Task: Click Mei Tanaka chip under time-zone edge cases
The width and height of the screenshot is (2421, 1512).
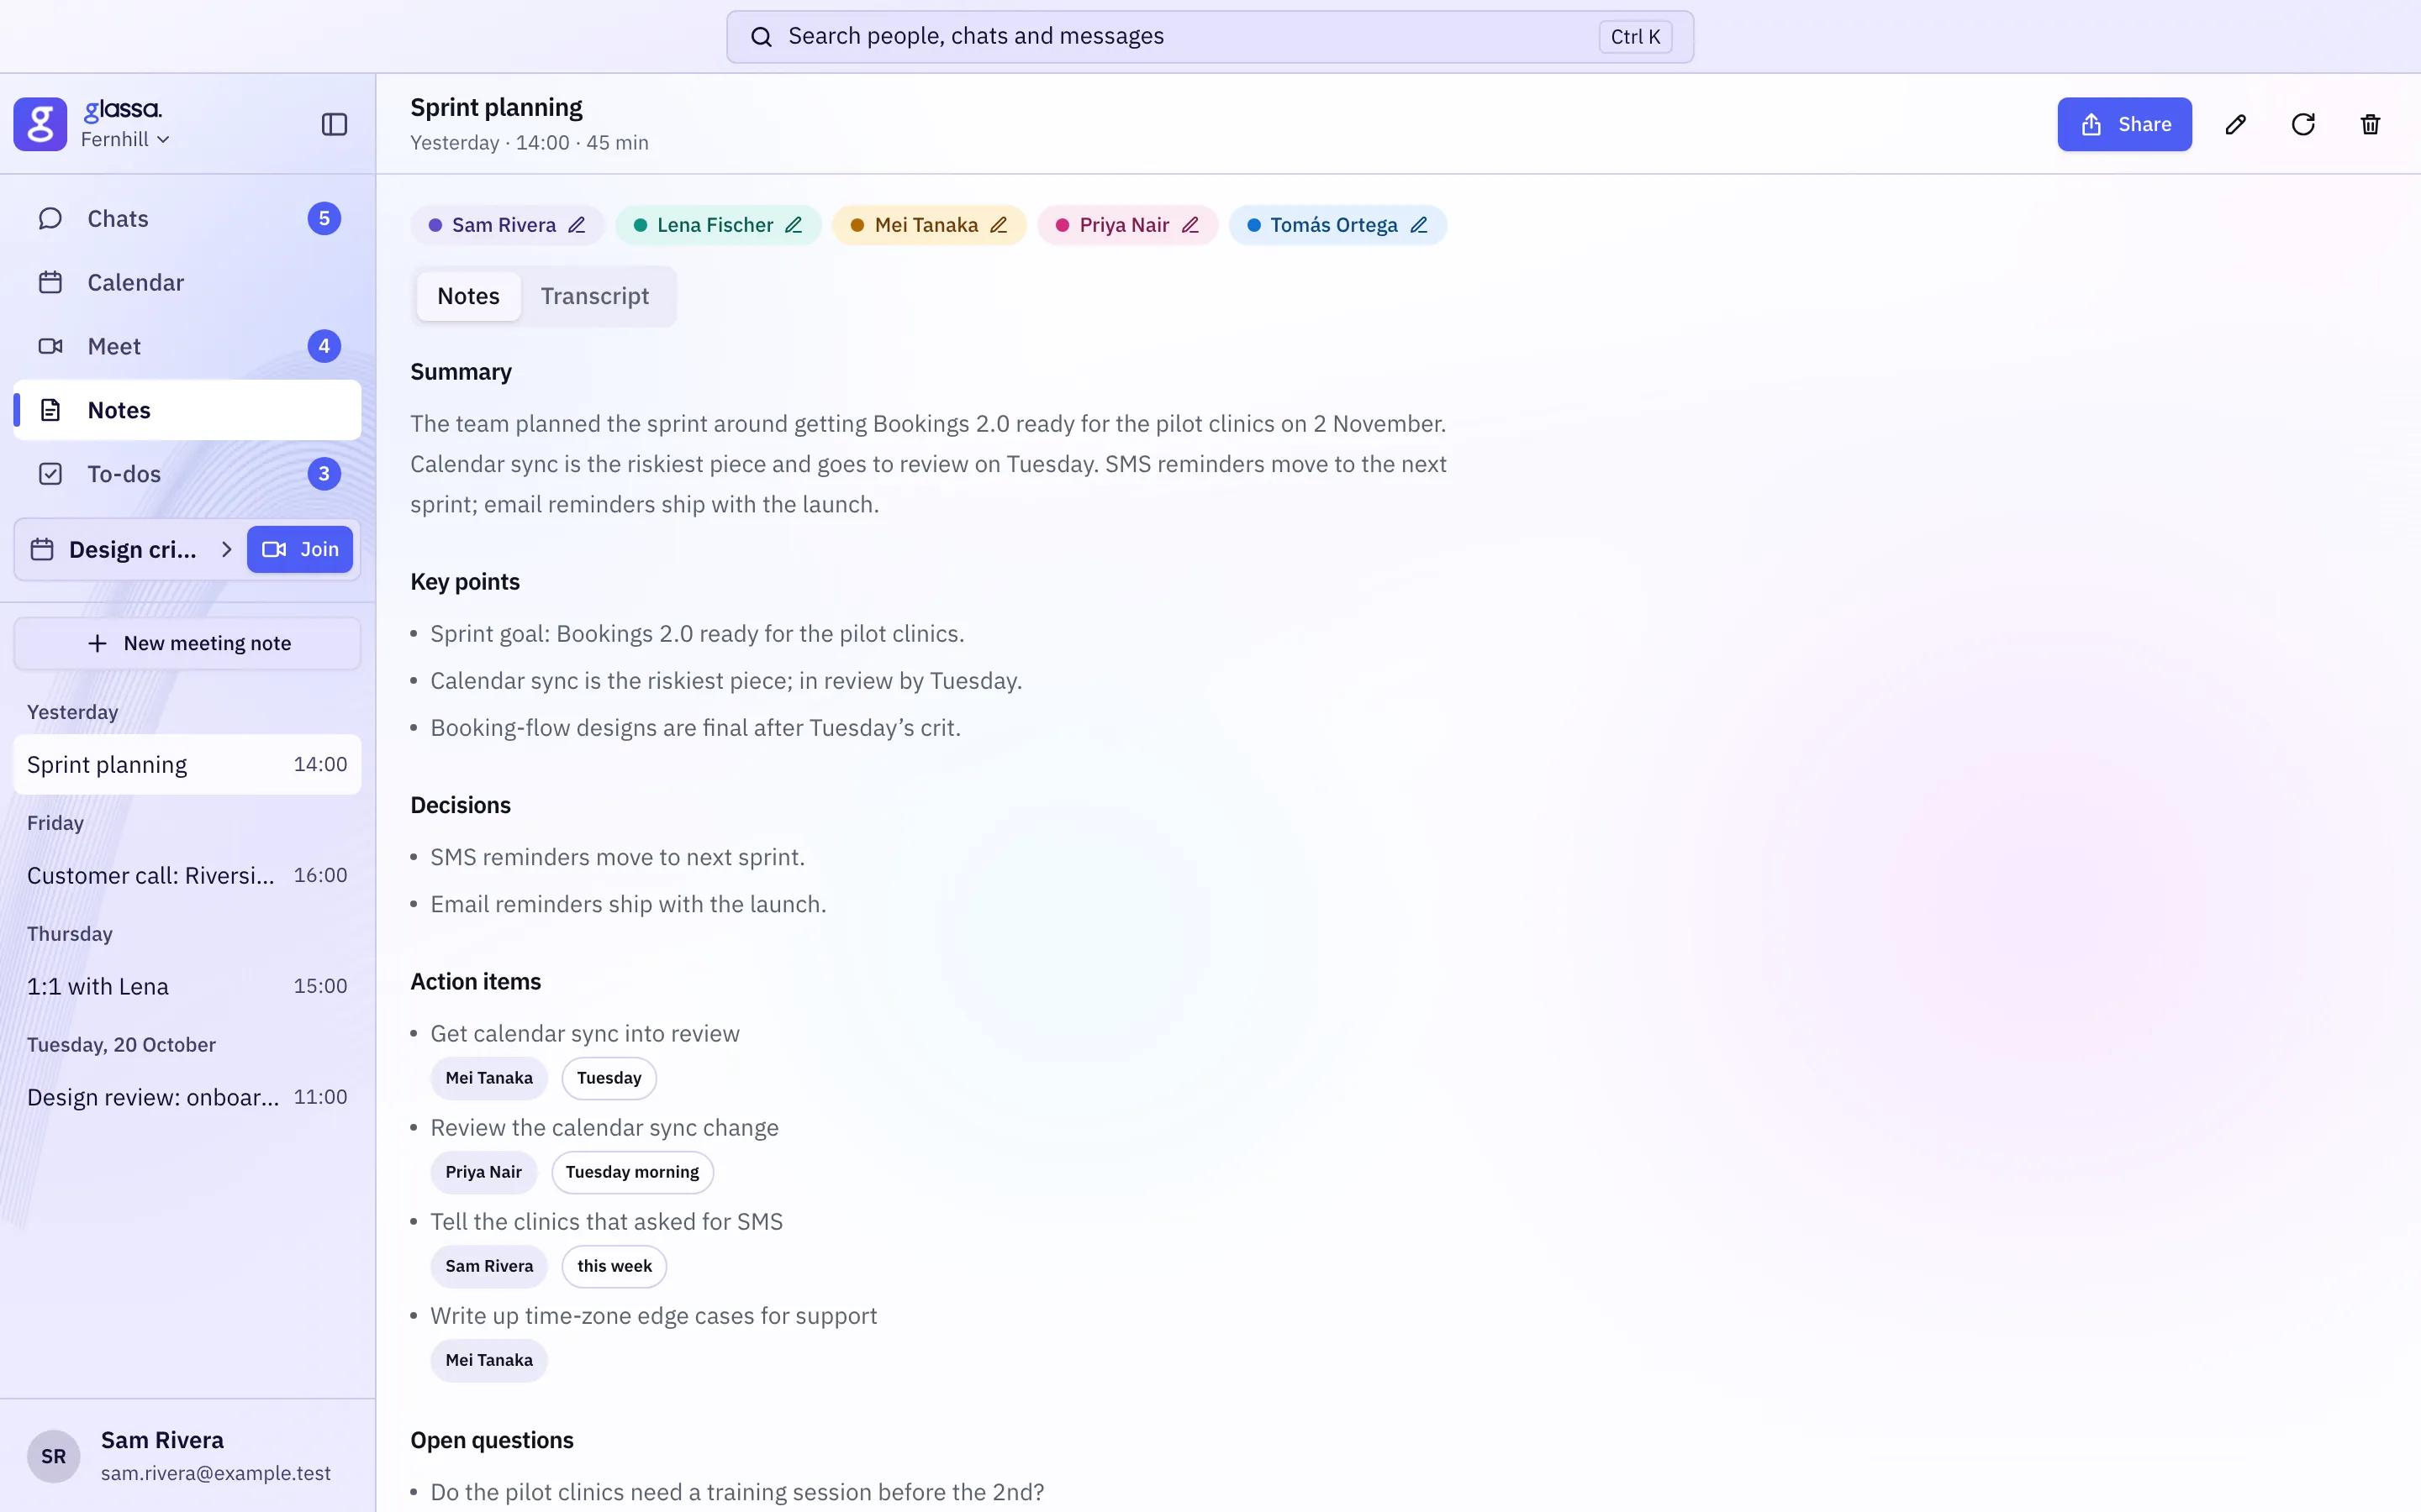Action: pos(489,1360)
